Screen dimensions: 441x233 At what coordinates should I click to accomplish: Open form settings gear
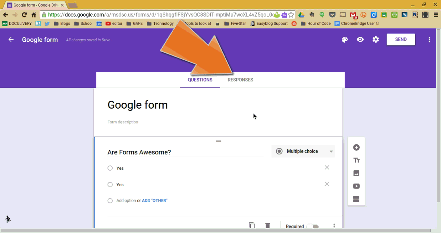tap(376, 39)
